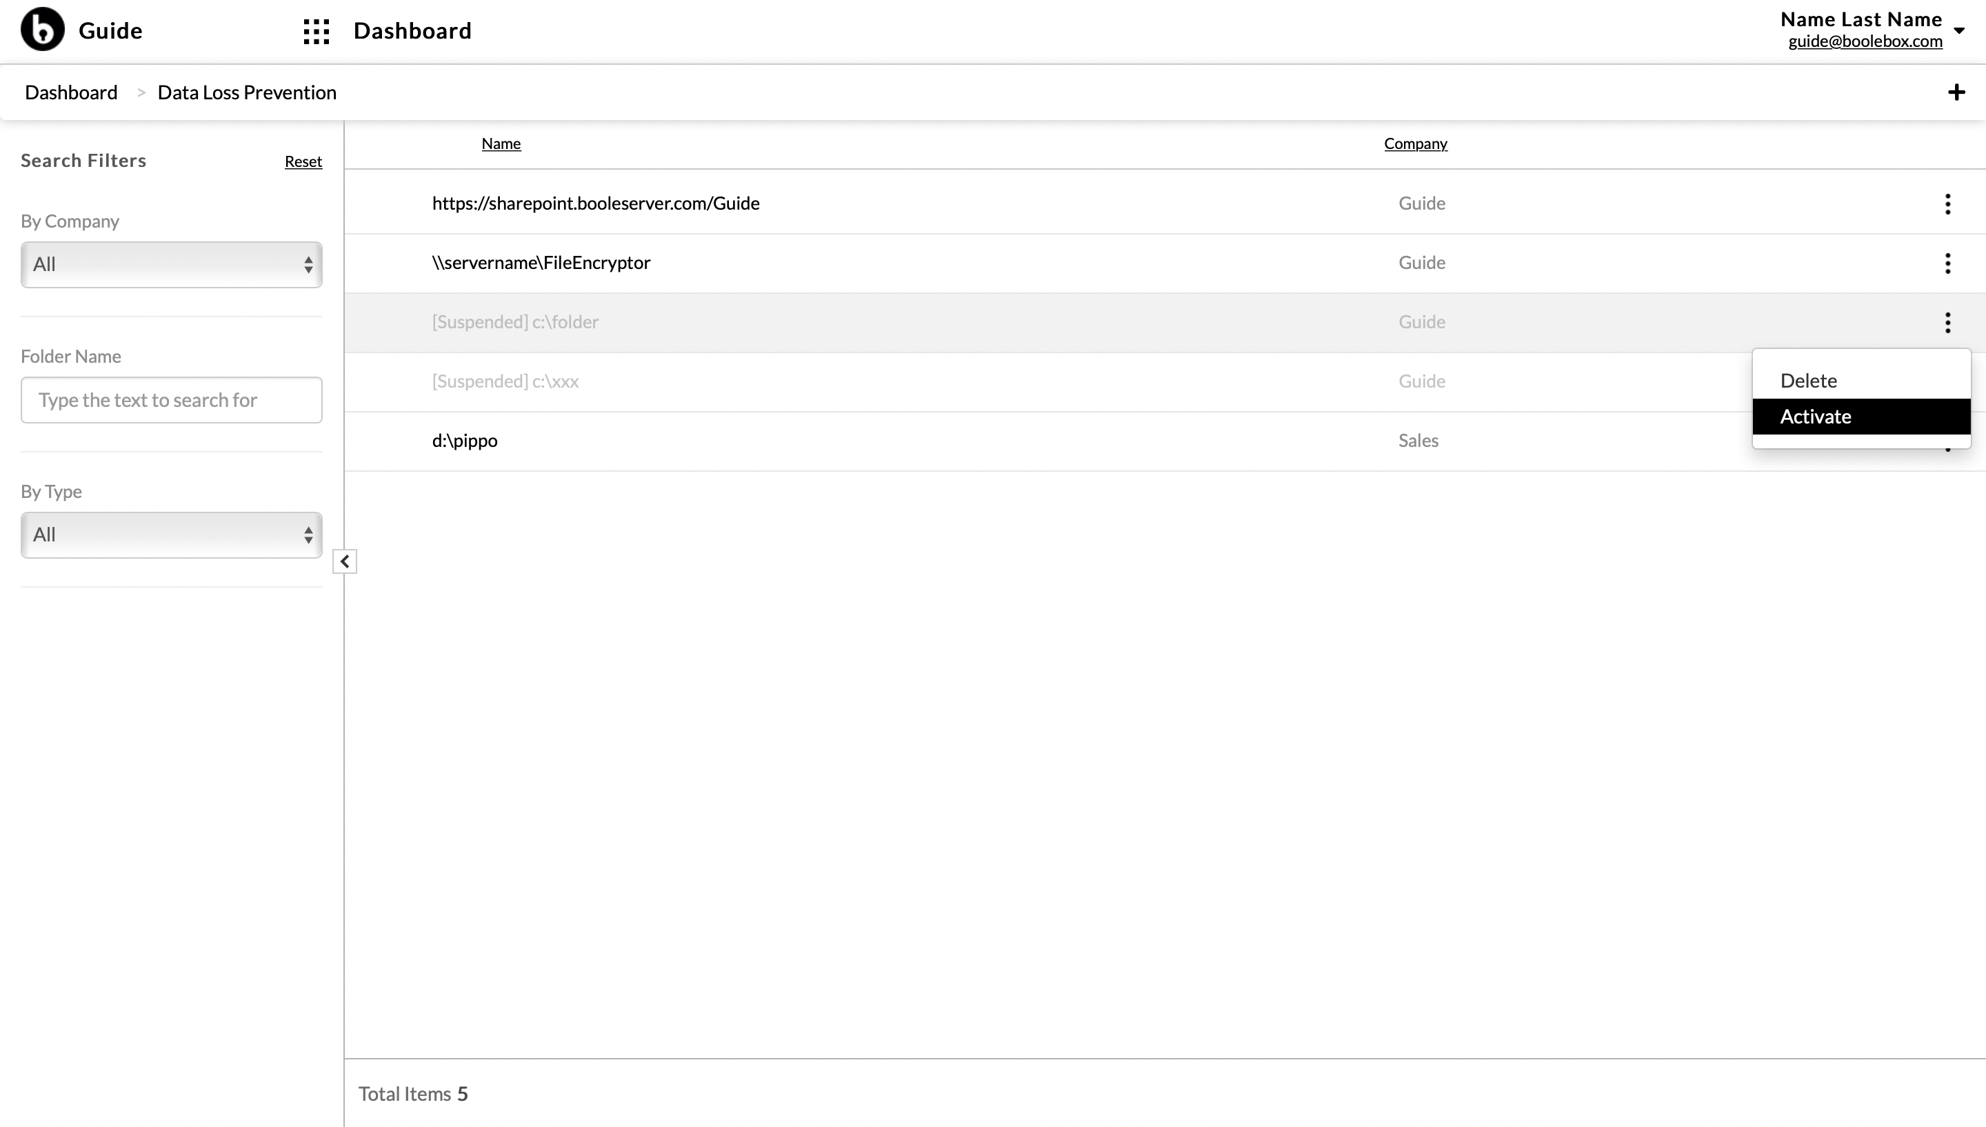
Task: Click three-dot menu for c:\folder row
Action: tap(1947, 322)
